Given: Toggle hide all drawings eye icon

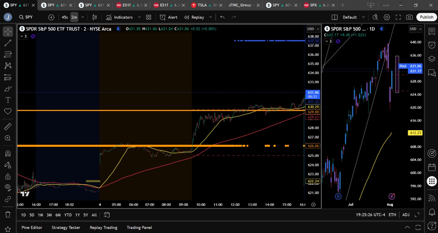Looking at the screenshot, I should point(8,188).
